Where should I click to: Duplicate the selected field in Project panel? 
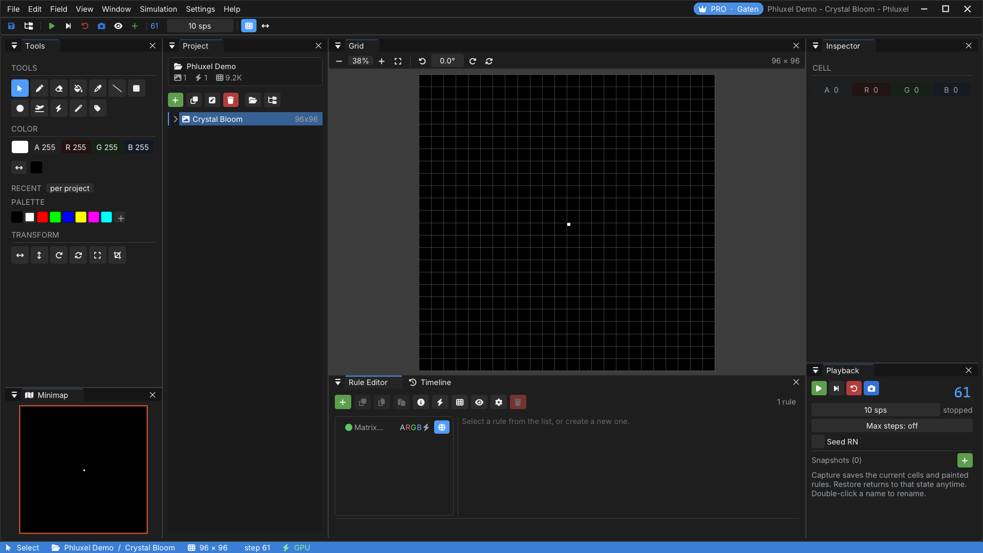tap(194, 100)
